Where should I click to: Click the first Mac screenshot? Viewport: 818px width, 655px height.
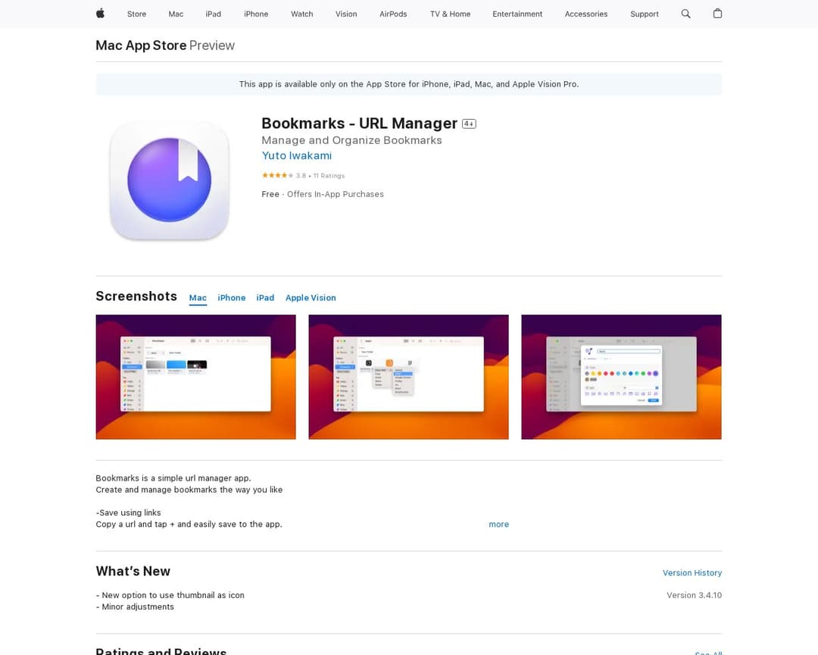(x=195, y=377)
